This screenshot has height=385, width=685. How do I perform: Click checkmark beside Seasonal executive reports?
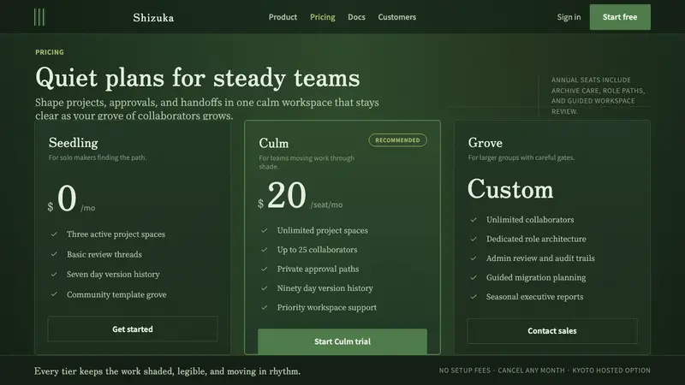474,297
